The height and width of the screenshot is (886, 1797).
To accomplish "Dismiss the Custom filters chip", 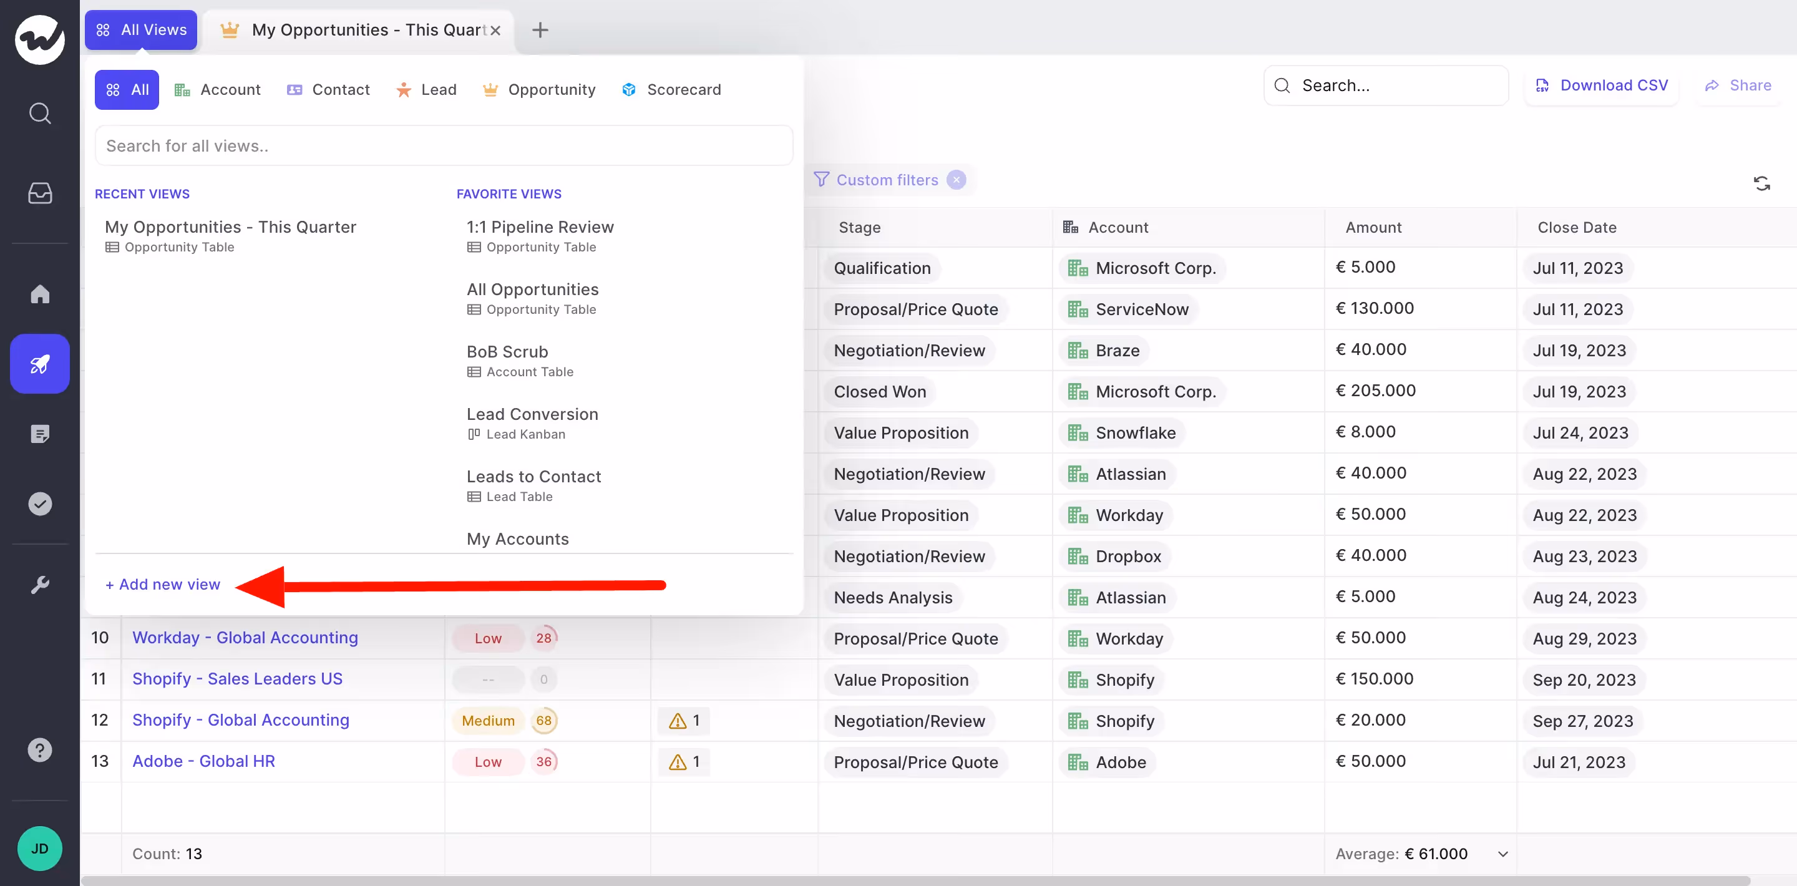I will pos(957,179).
